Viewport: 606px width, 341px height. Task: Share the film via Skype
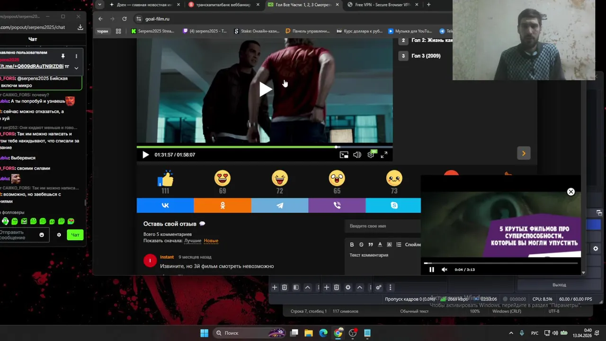tap(393, 206)
